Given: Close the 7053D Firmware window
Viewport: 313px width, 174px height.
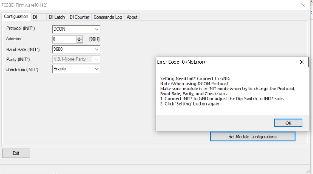Looking at the screenshot, I should point(303,5).
